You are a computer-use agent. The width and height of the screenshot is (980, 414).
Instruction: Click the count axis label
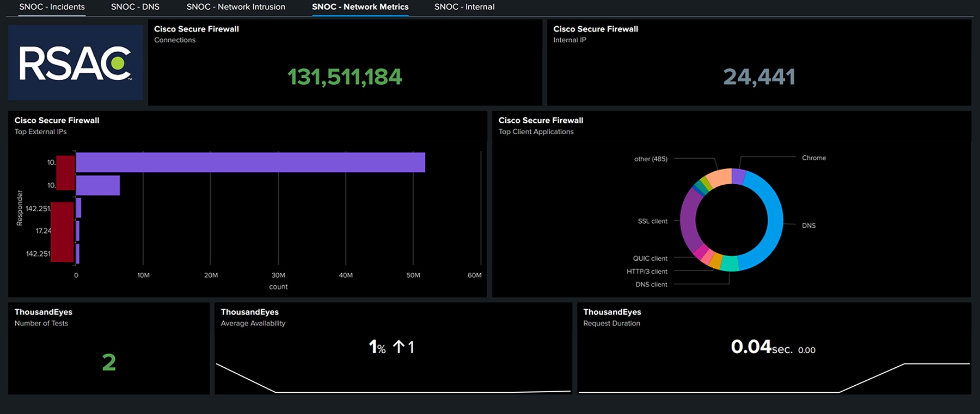coord(278,287)
